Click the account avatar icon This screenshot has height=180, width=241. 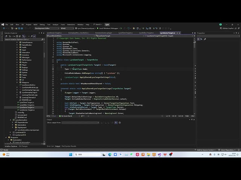coord(220,24)
